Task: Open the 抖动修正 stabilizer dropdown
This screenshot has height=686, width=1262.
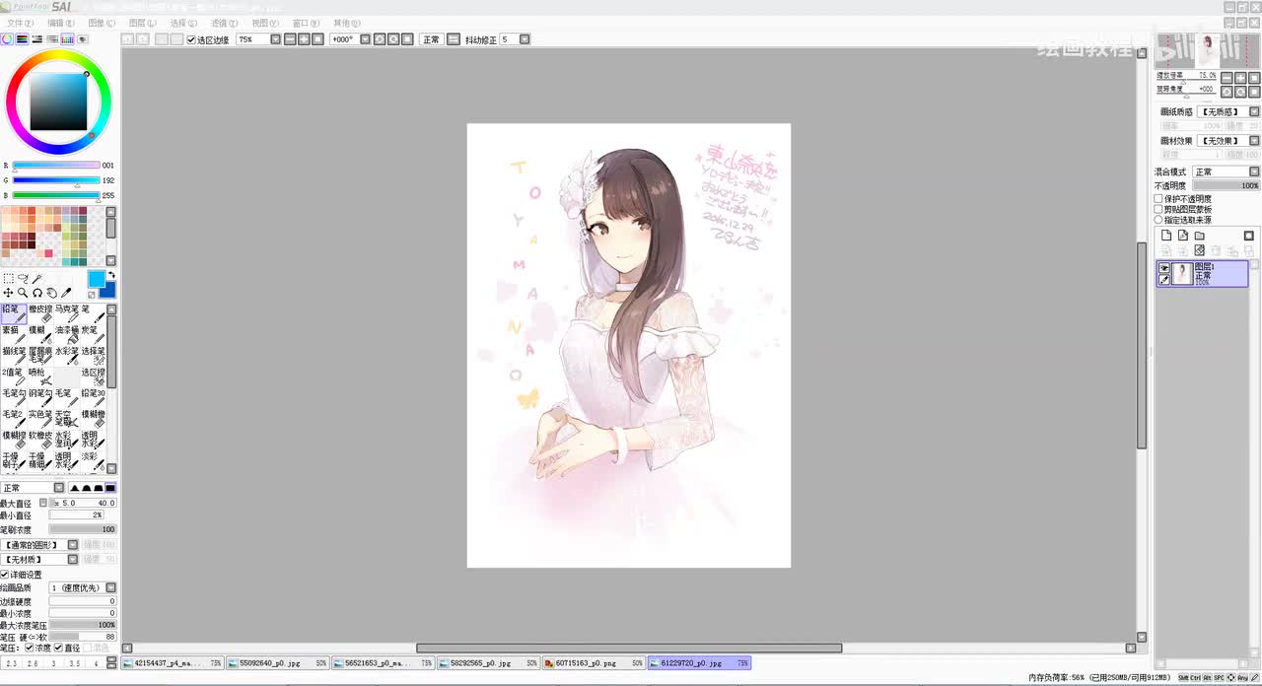Action: (x=525, y=39)
